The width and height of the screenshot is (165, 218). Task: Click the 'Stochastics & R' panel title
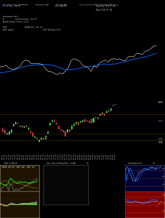[135, 163]
